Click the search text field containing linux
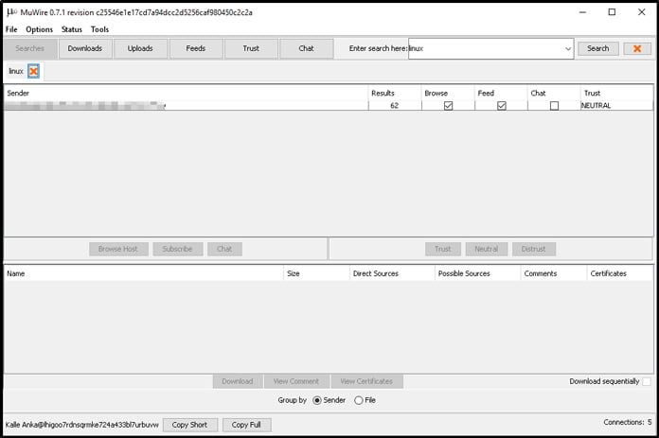659x438 pixels. tap(486, 48)
